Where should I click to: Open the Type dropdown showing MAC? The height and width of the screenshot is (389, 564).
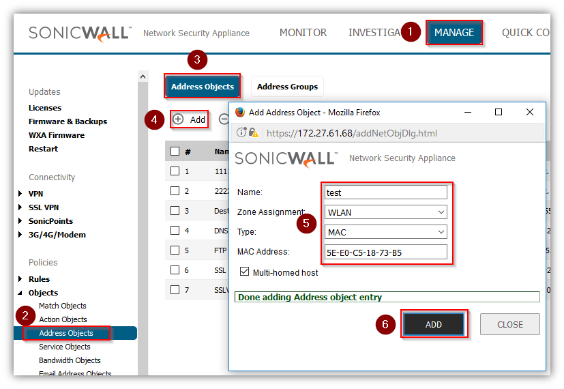pyautogui.click(x=385, y=232)
